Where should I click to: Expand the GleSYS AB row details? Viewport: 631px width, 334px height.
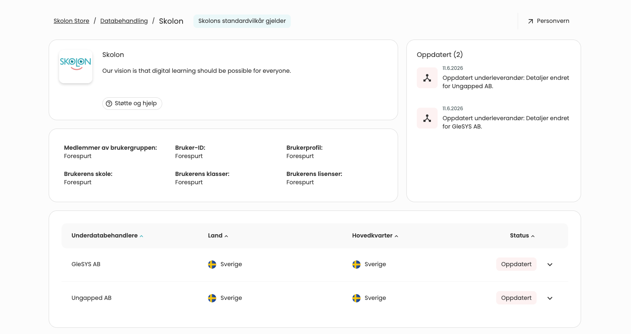coord(550,265)
